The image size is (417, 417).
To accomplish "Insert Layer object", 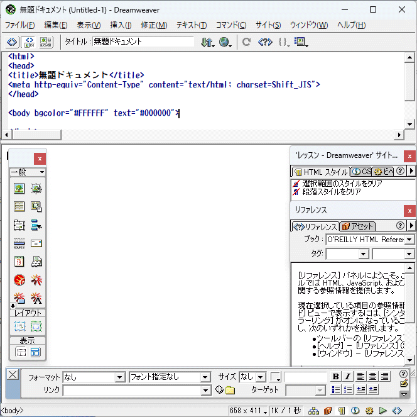I will pos(19,225).
